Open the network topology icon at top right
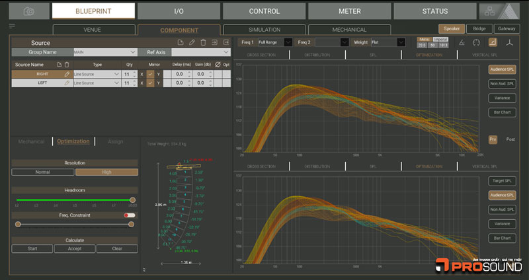 tap(489, 11)
